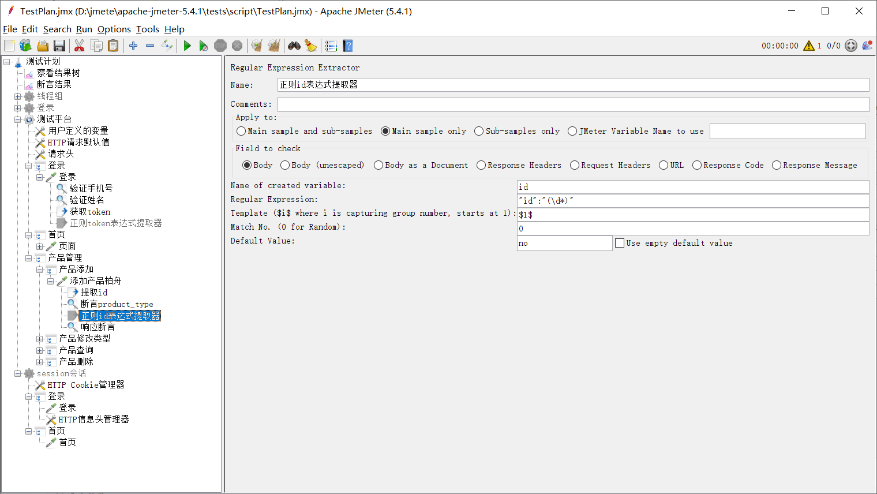This screenshot has height=494, width=877.
Task: Collapse the 产品管理 tree node
Action: (29, 258)
